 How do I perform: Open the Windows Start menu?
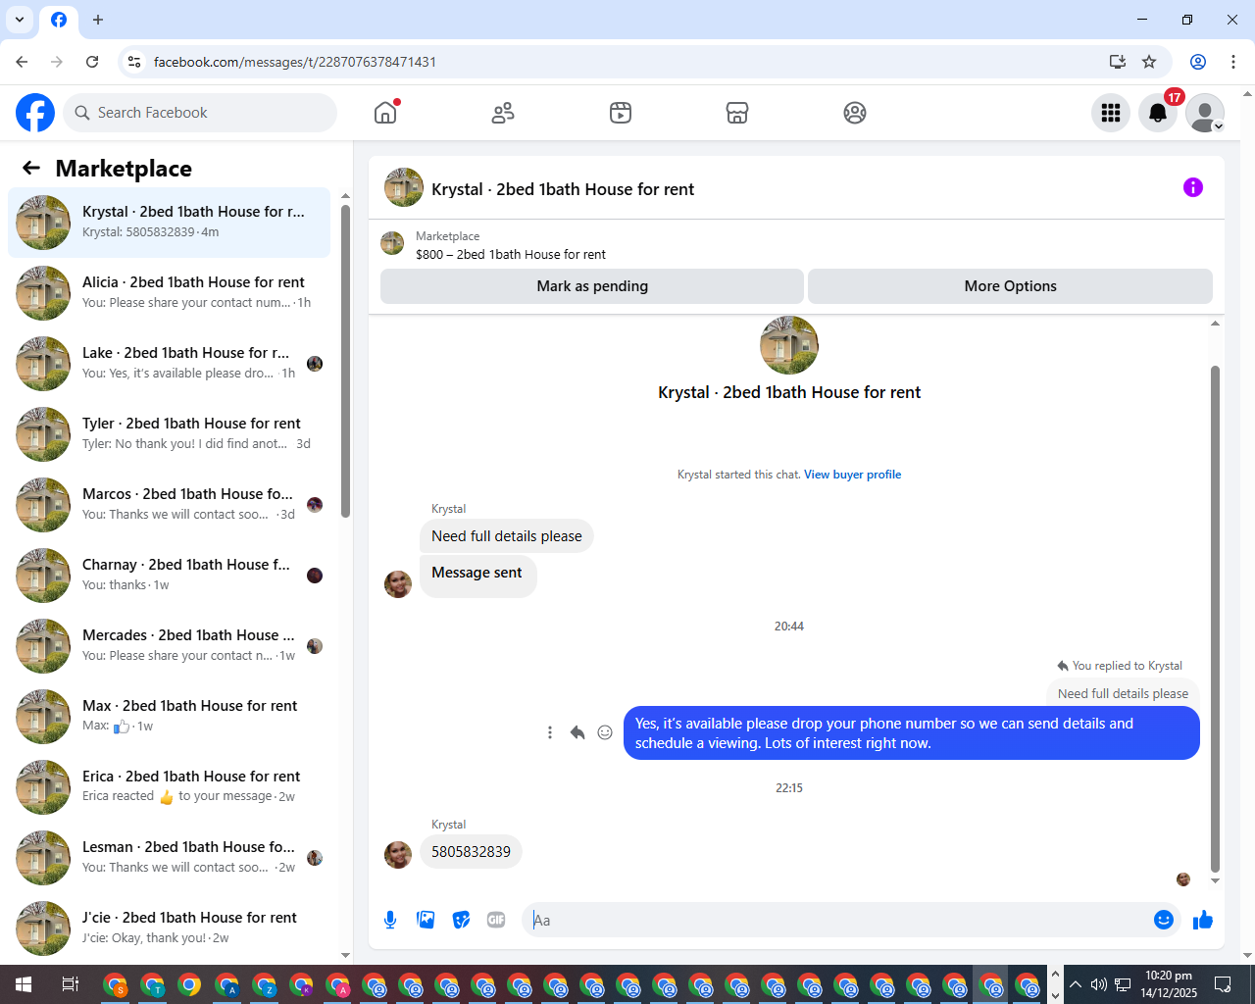point(24,984)
